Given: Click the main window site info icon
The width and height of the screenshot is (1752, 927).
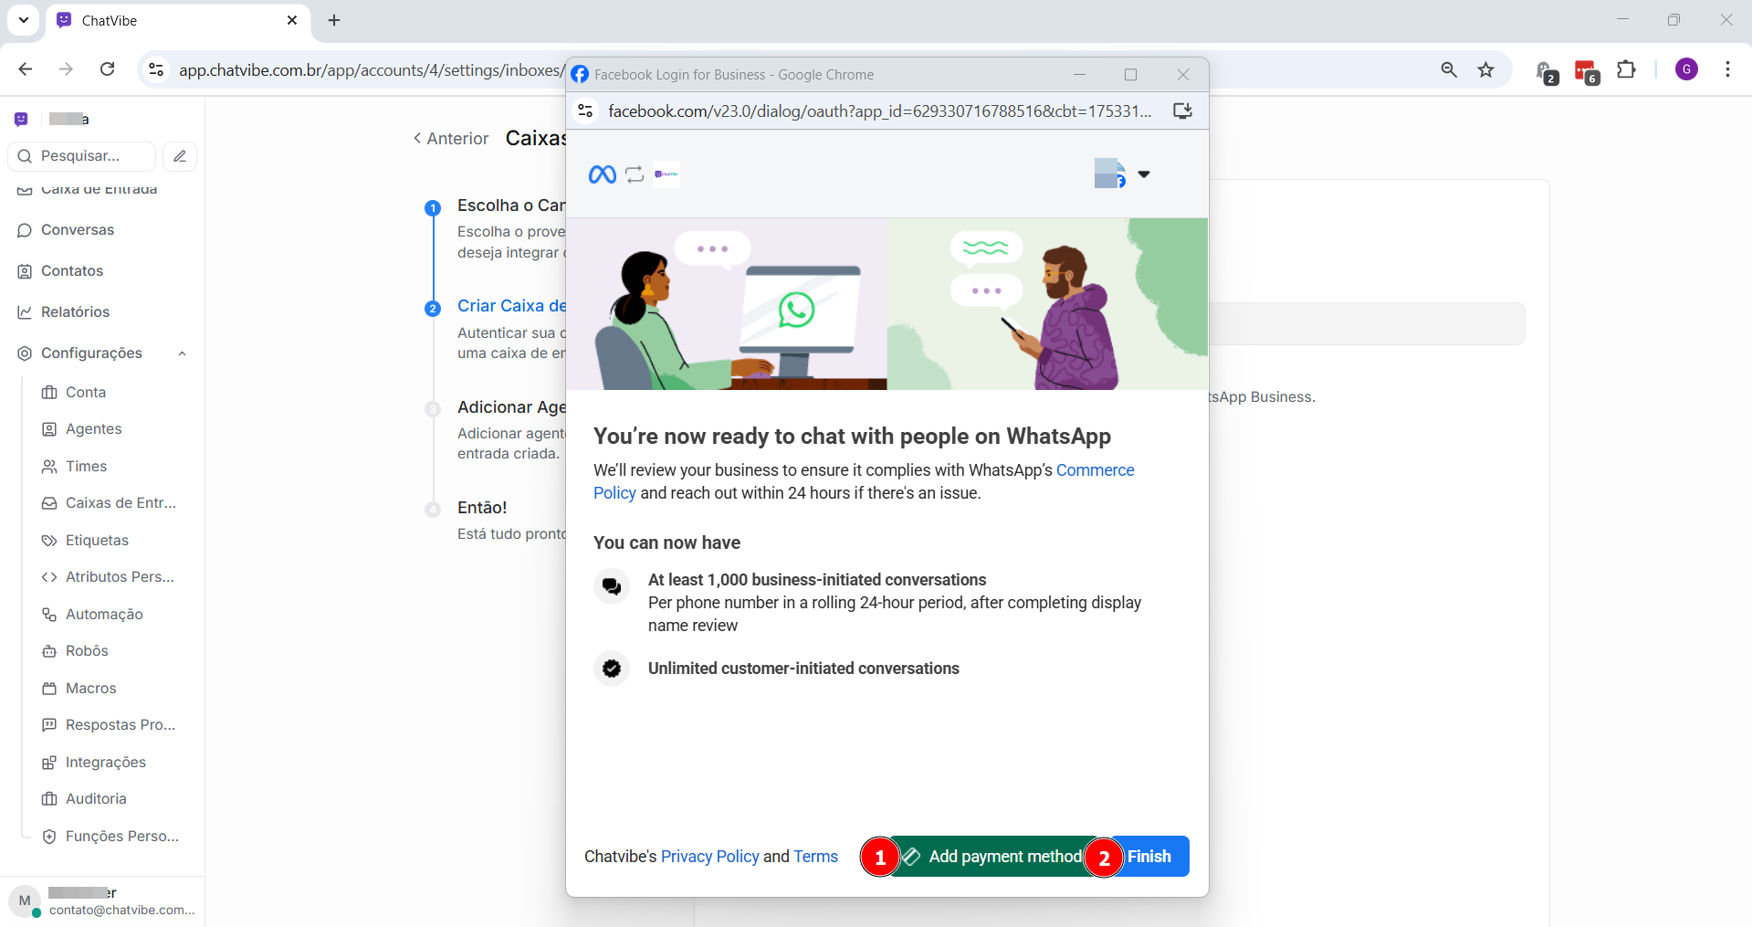Looking at the screenshot, I should 157,69.
